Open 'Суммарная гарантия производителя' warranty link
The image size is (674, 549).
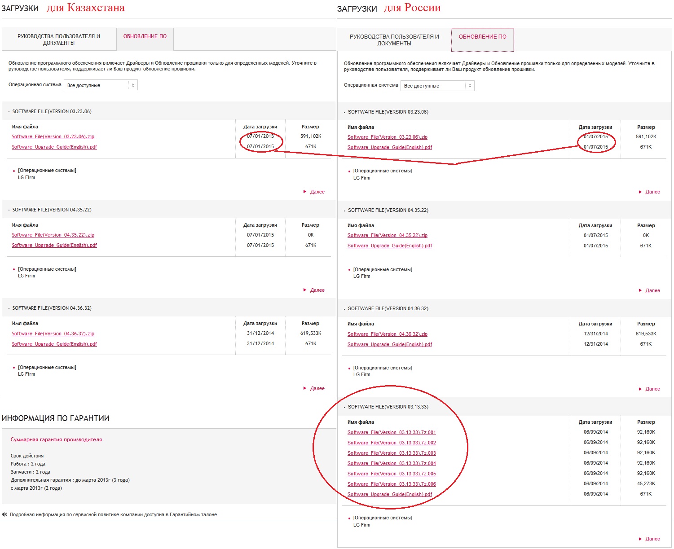(x=56, y=439)
